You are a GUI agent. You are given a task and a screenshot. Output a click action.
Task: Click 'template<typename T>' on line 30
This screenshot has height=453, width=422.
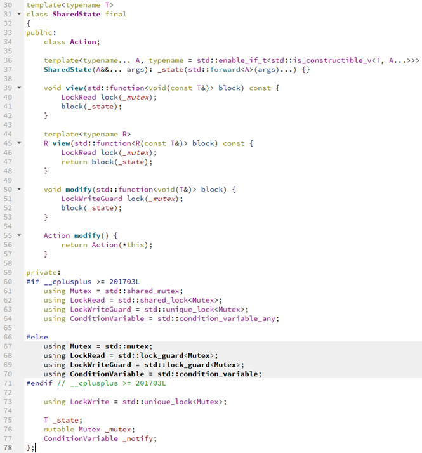point(70,5)
